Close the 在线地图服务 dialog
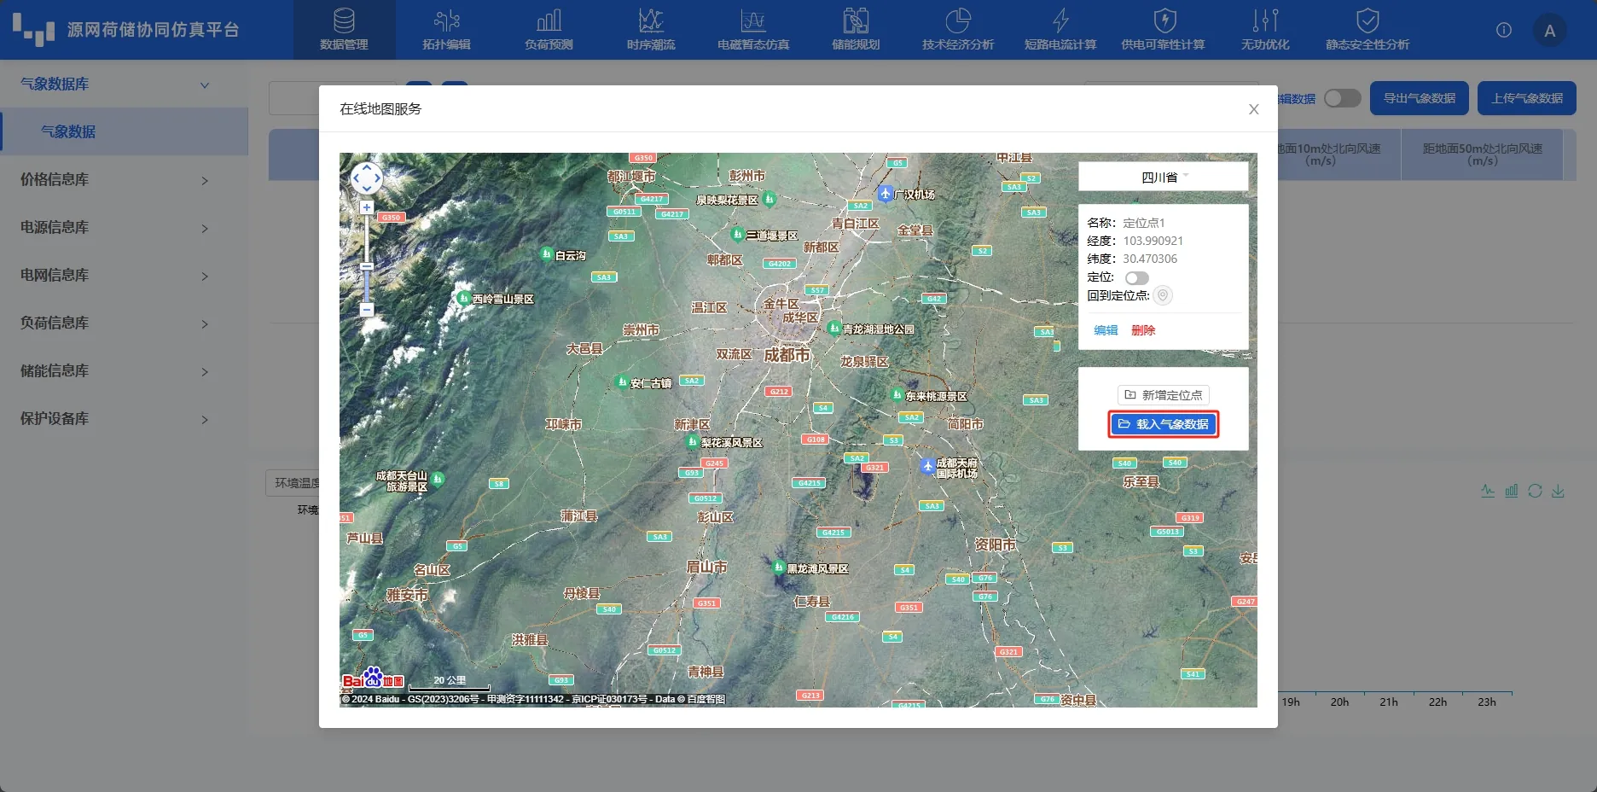The width and height of the screenshot is (1597, 792). click(1253, 109)
